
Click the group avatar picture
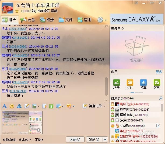(8, 8)
